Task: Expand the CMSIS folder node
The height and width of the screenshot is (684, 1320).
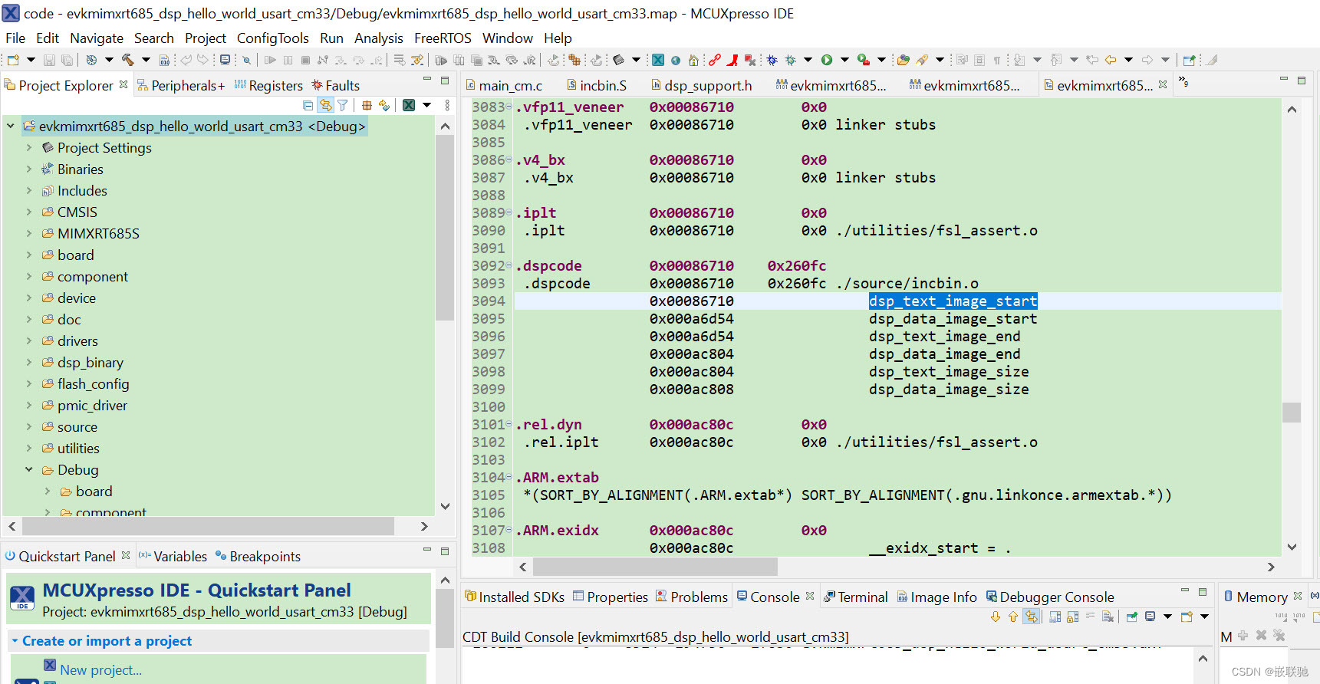Action: click(29, 212)
